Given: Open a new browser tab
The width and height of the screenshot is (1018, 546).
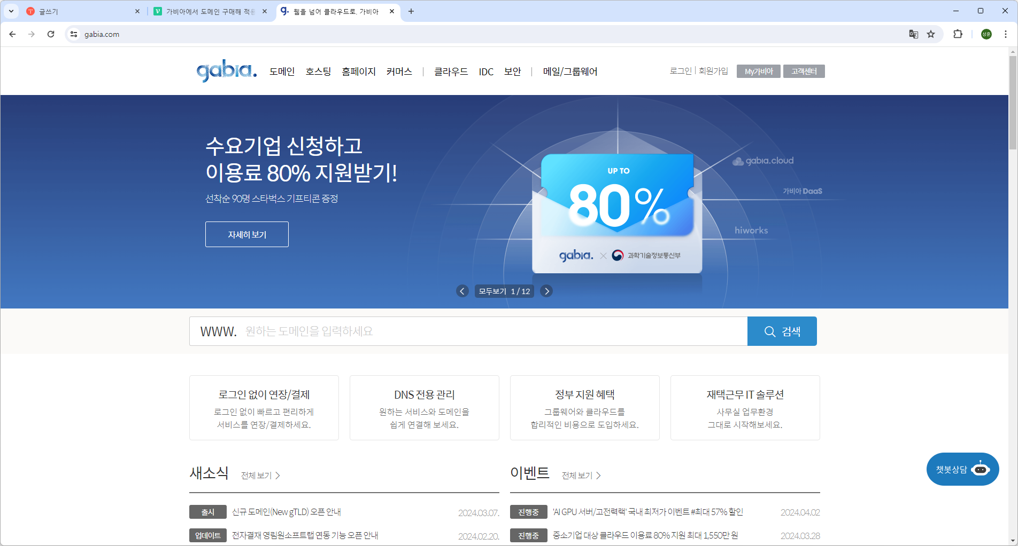Looking at the screenshot, I should pos(411,11).
